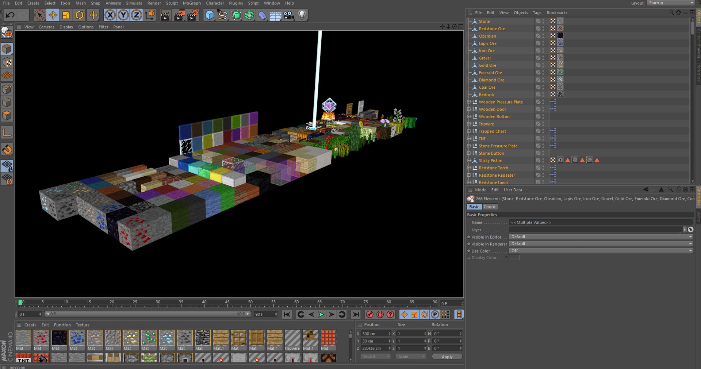Image resolution: width=701 pixels, height=369 pixels.
Task: Click the Record Active Objects button
Action: click(x=369, y=314)
